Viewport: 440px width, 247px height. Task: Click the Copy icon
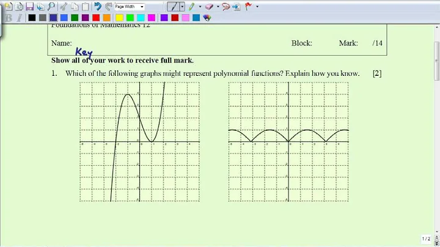[75, 7]
